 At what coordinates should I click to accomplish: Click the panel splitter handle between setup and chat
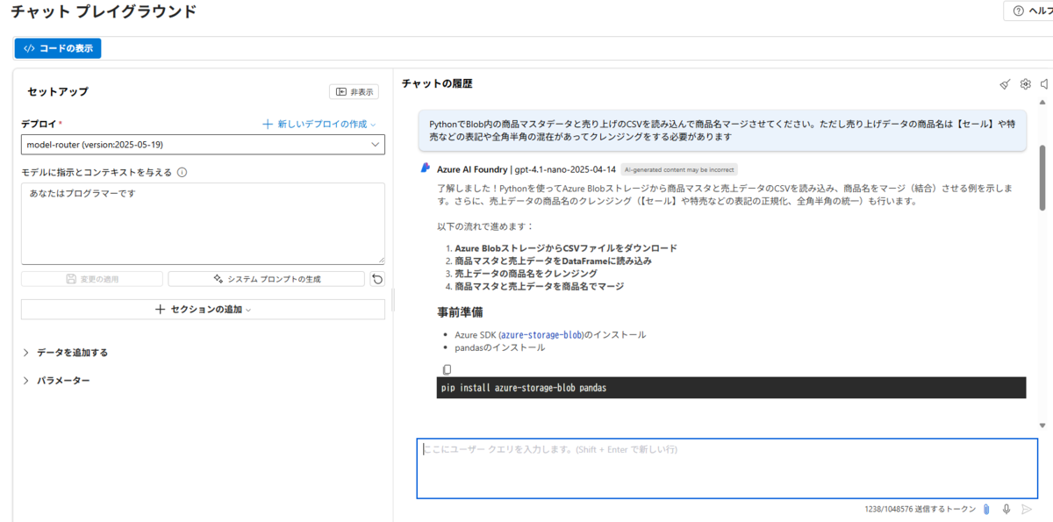click(392, 300)
